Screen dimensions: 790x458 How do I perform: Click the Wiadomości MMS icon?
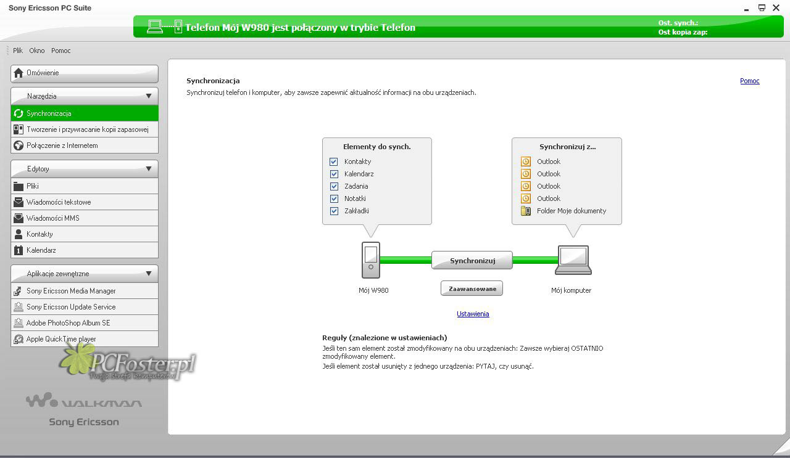[x=19, y=218]
